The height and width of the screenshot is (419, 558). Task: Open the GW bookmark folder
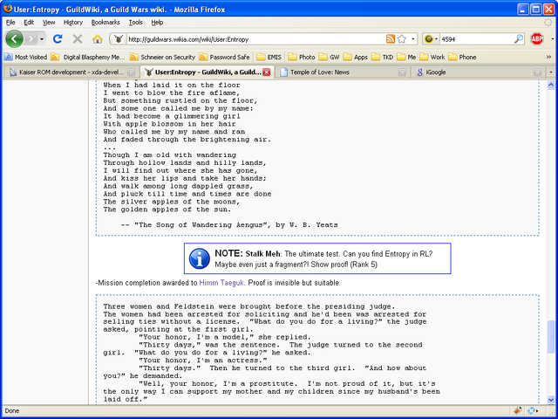(330, 57)
